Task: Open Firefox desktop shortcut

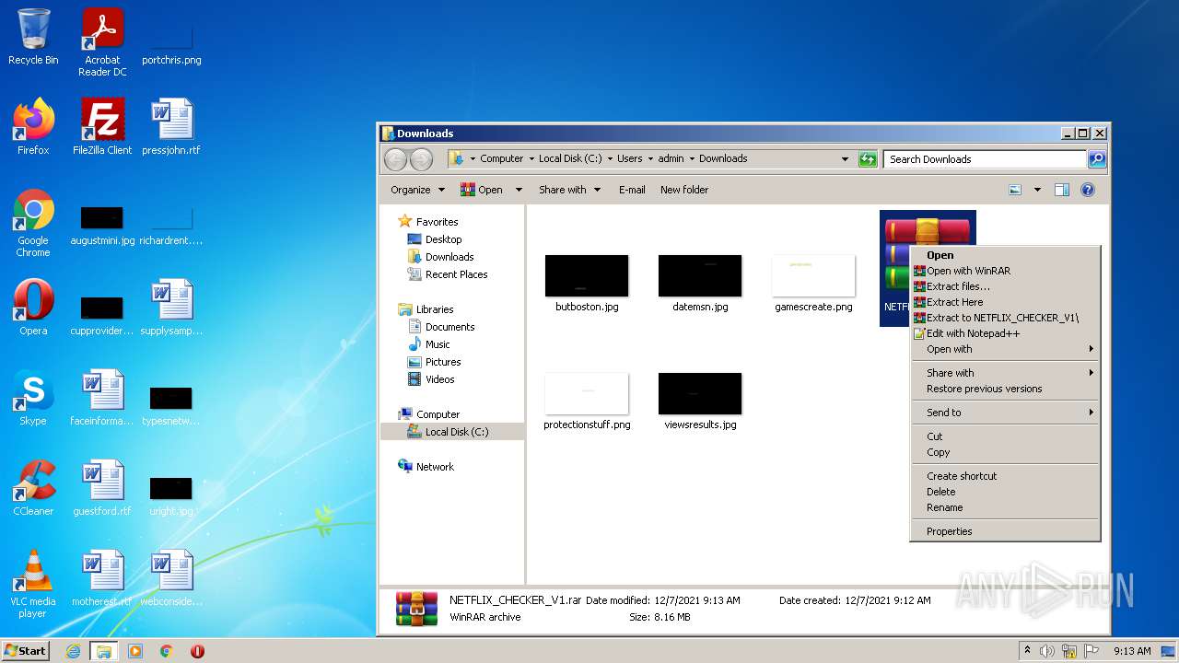Action: (x=33, y=126)
